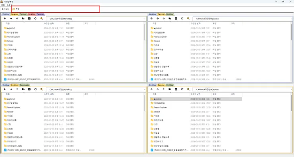Screen dimensions: 294x157
Task: Go forward in the top-right pane
Action: point(157,19)
